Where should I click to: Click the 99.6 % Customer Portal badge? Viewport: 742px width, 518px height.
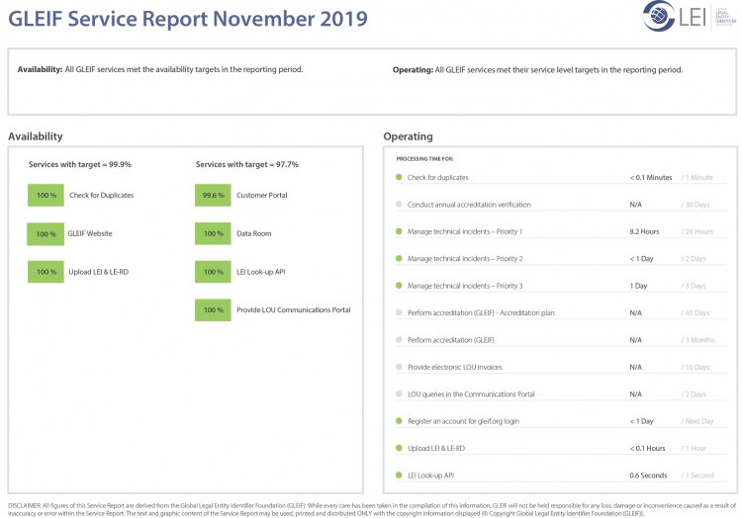pos(213,196)
